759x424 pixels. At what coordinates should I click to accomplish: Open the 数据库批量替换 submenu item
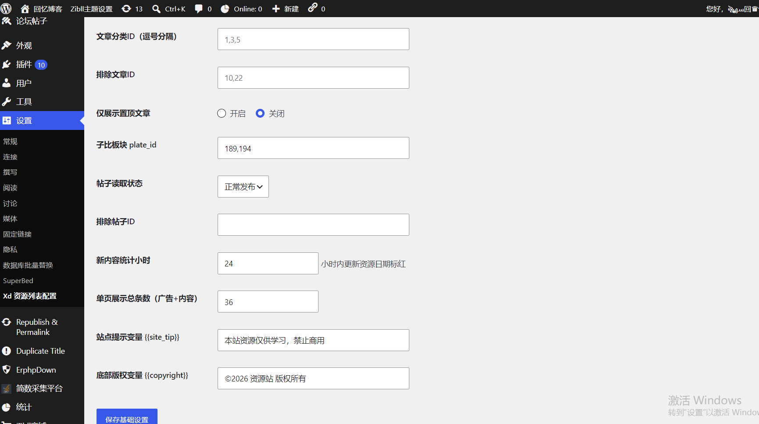28,265
